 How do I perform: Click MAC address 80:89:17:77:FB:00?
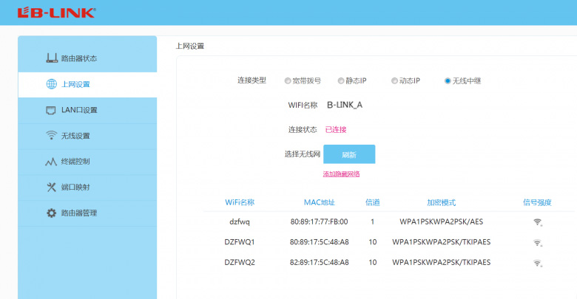[319, 222]
